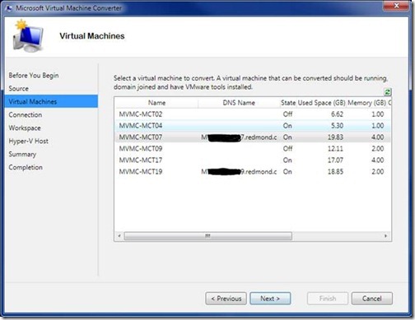Open the Completion step

pos(26,167)
